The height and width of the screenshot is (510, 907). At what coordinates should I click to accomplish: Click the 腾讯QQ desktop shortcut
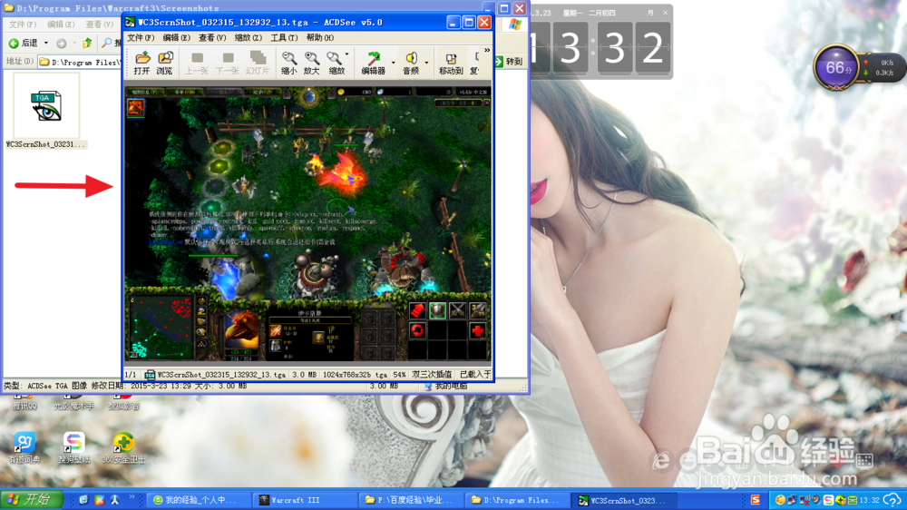[x=24, y=402]
